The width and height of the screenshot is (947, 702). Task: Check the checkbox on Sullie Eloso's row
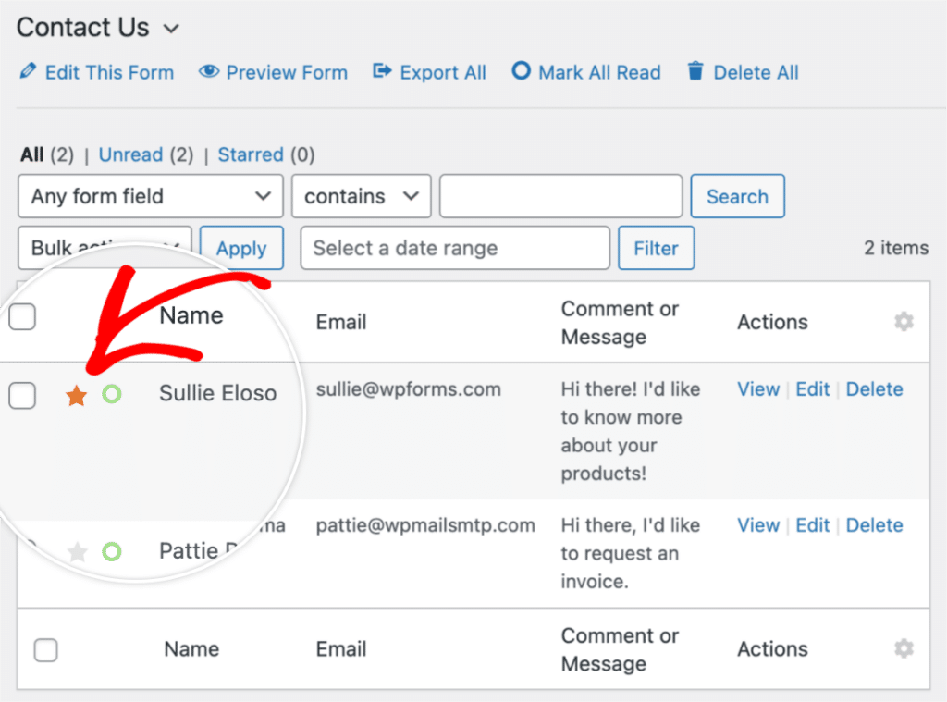coord(21,395)
